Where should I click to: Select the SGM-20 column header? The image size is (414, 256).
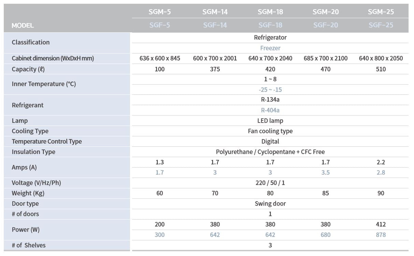326,12
